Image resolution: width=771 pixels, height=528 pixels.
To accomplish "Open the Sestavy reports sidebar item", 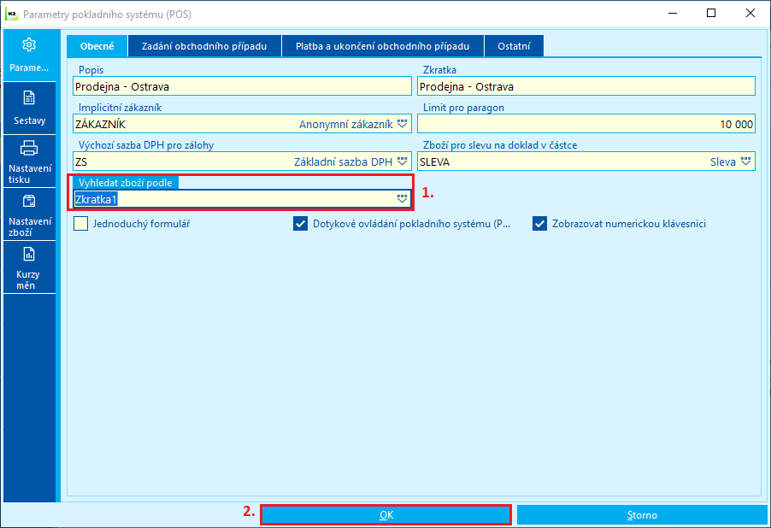I will pos(30,109).
